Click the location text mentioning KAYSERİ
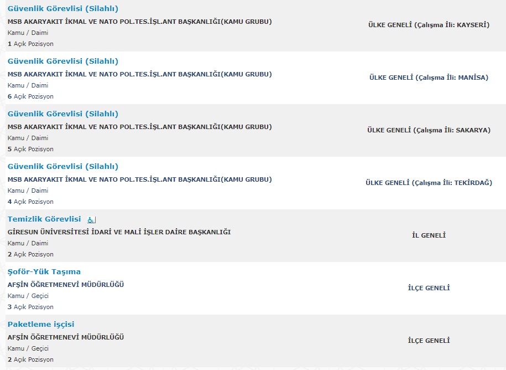The image size is (506, 370). [429, 25]
